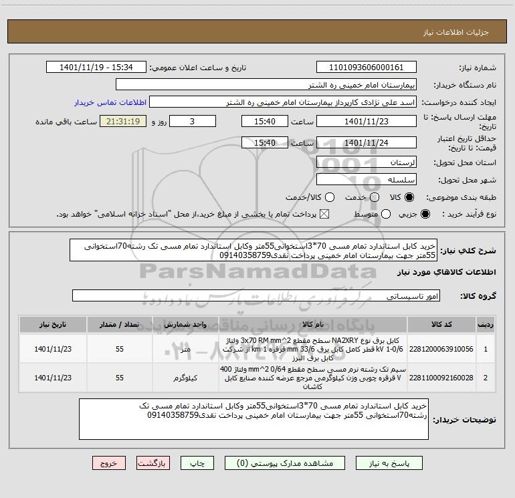The width and height of the screenshot is (515, 498).
Task: Click product code 2281100092160028
Action: click(441, 378)
